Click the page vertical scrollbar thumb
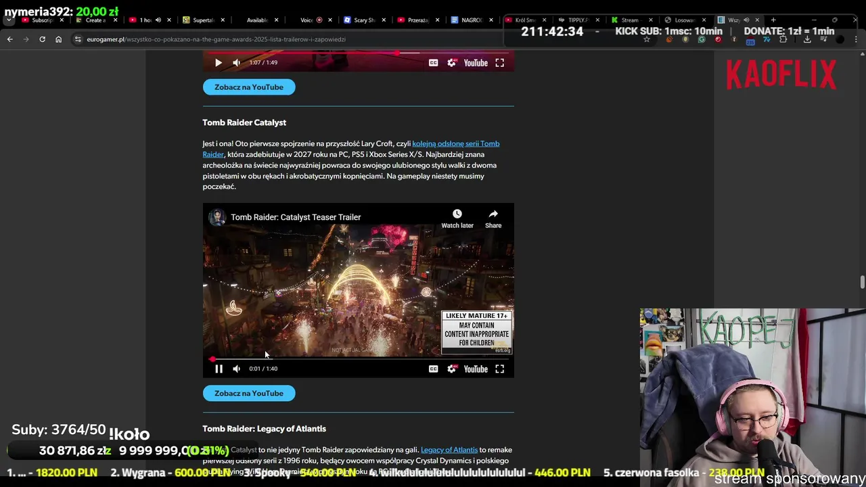Image resolution: width=866 pixels, height=487 pixels. point(862,282)
